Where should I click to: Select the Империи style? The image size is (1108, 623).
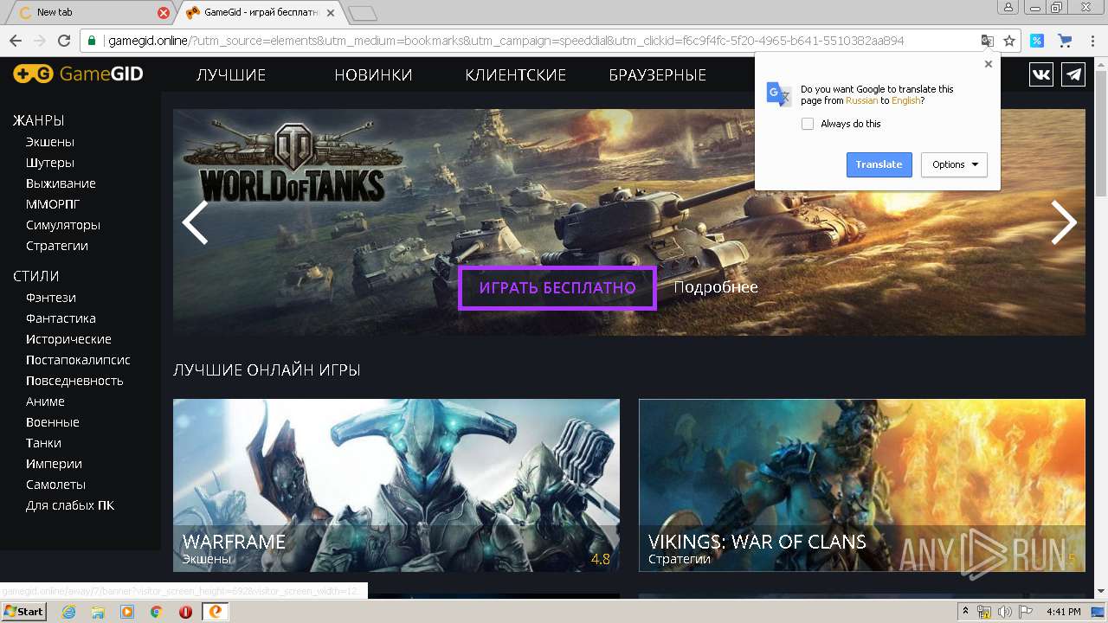[x=54, y=464]
